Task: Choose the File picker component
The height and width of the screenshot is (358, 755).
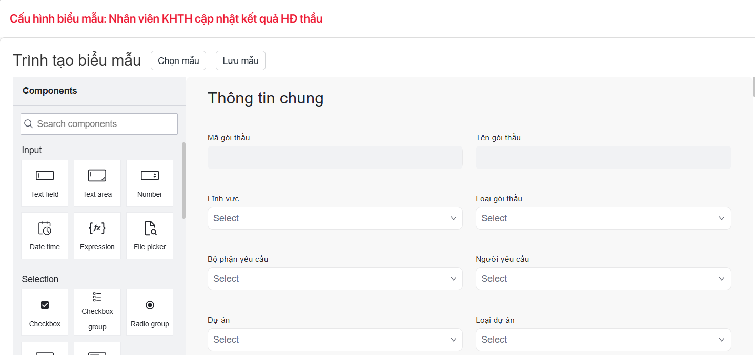Action: pos(150,235)
